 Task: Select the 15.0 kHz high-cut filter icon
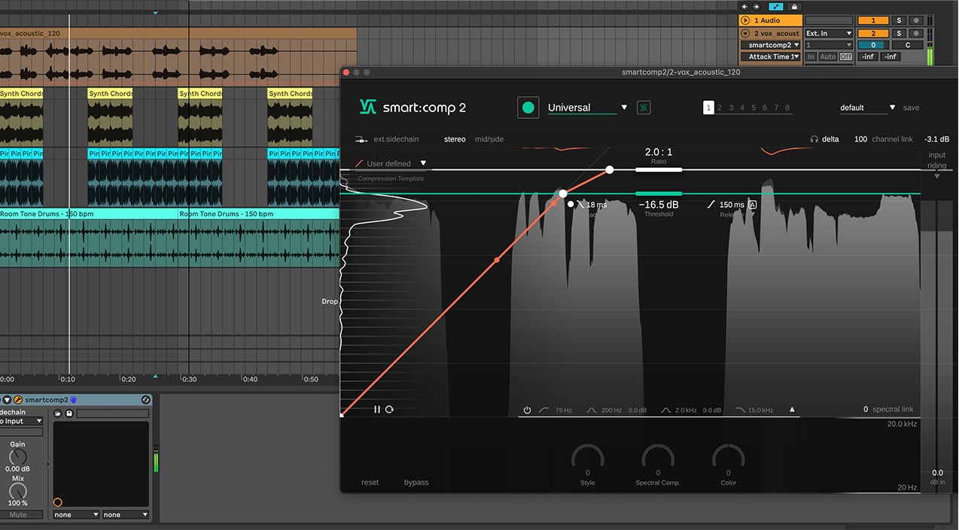point(741,410)
